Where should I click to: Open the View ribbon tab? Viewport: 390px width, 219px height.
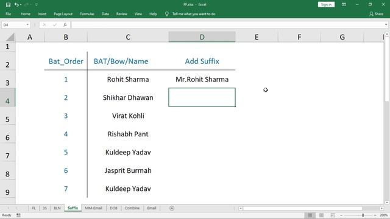click(x=138, y=14)
